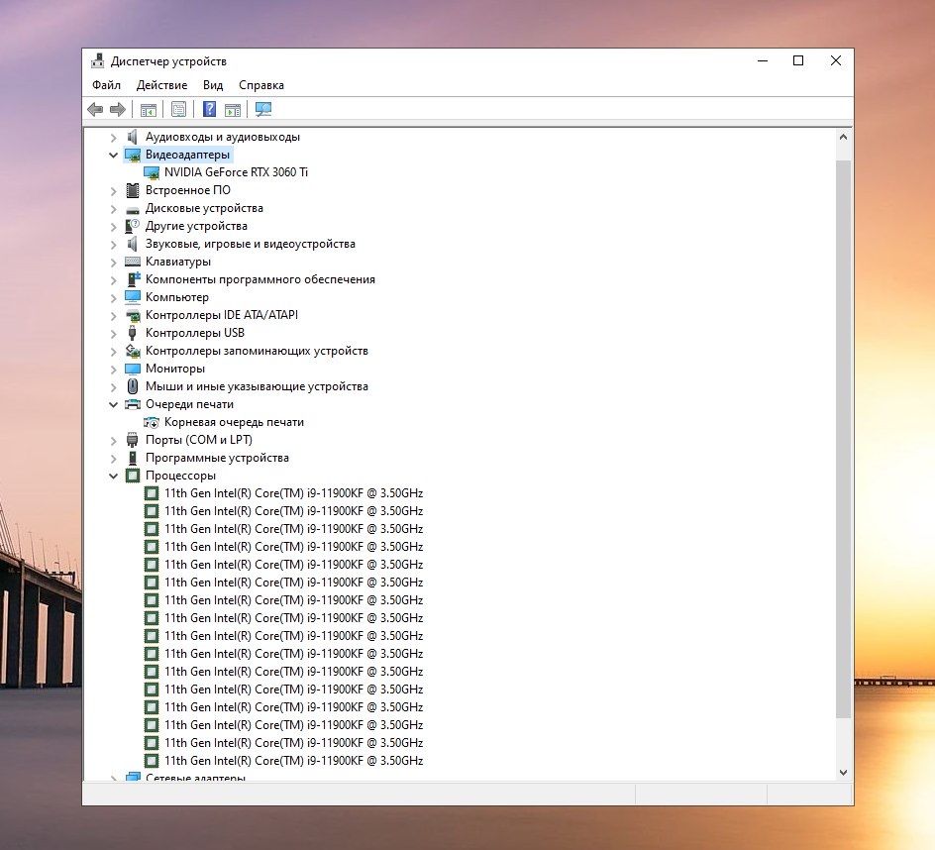Click the Контроллеры IDE ATA/ATAPI icon
Viewport: 935px width, 850px height.
click(133, 315)
